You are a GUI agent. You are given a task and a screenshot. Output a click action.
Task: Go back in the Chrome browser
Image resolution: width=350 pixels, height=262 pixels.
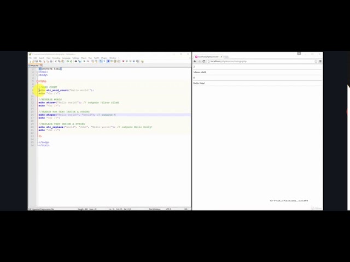tap(195, 61)
